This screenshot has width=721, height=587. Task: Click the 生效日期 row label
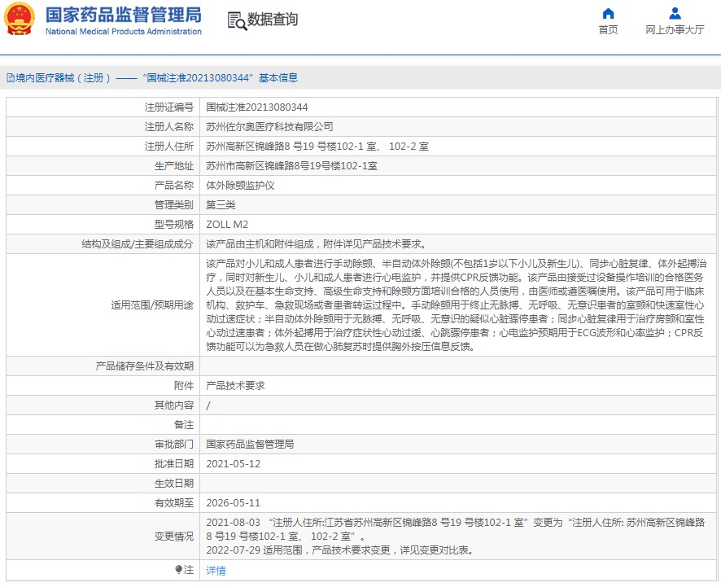point(174,483)
